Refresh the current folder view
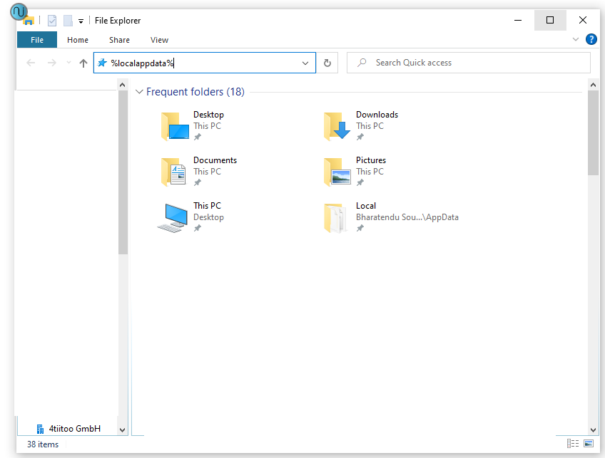 click(x=327, y=63)
